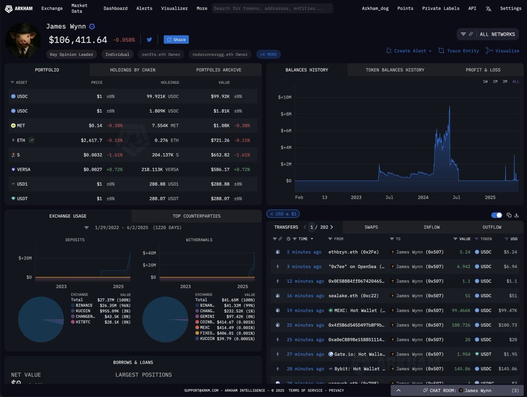
Task: Click the token search input field
Action: click(x=272, y=8)
